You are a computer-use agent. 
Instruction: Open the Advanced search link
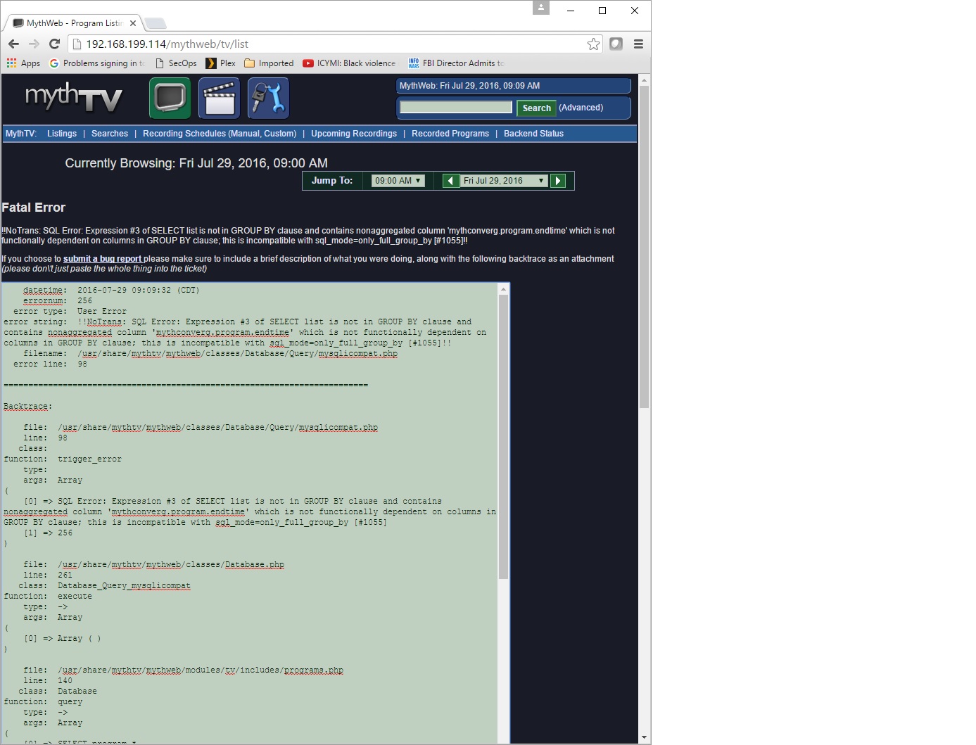point(581,108)
